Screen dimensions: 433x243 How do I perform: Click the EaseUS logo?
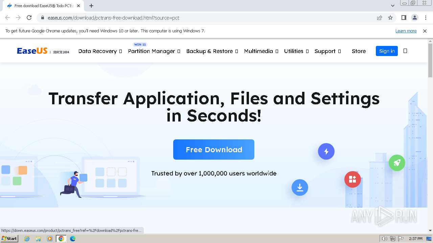[32, 51]
